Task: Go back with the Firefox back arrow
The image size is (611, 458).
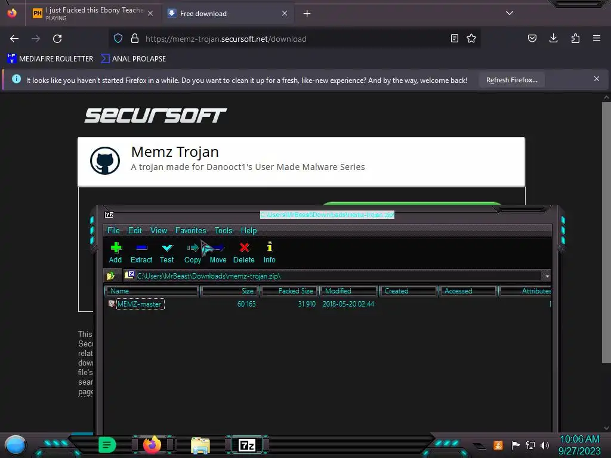Action: pos(14,39)
